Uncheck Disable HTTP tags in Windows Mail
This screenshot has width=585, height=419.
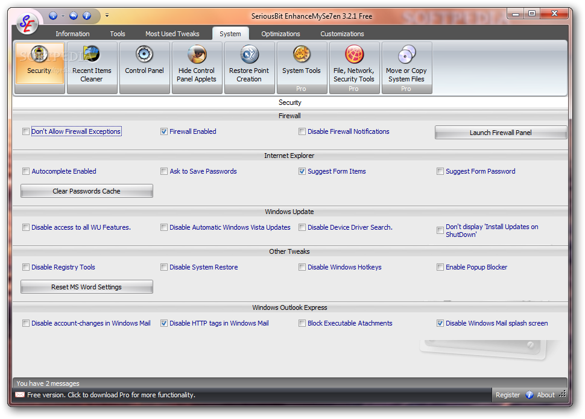(x=164, y=323)
